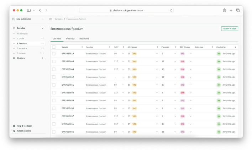The image size is (252, 150).
Task: Open a new tab with the plus icon
Action: [x=231, y=10]
